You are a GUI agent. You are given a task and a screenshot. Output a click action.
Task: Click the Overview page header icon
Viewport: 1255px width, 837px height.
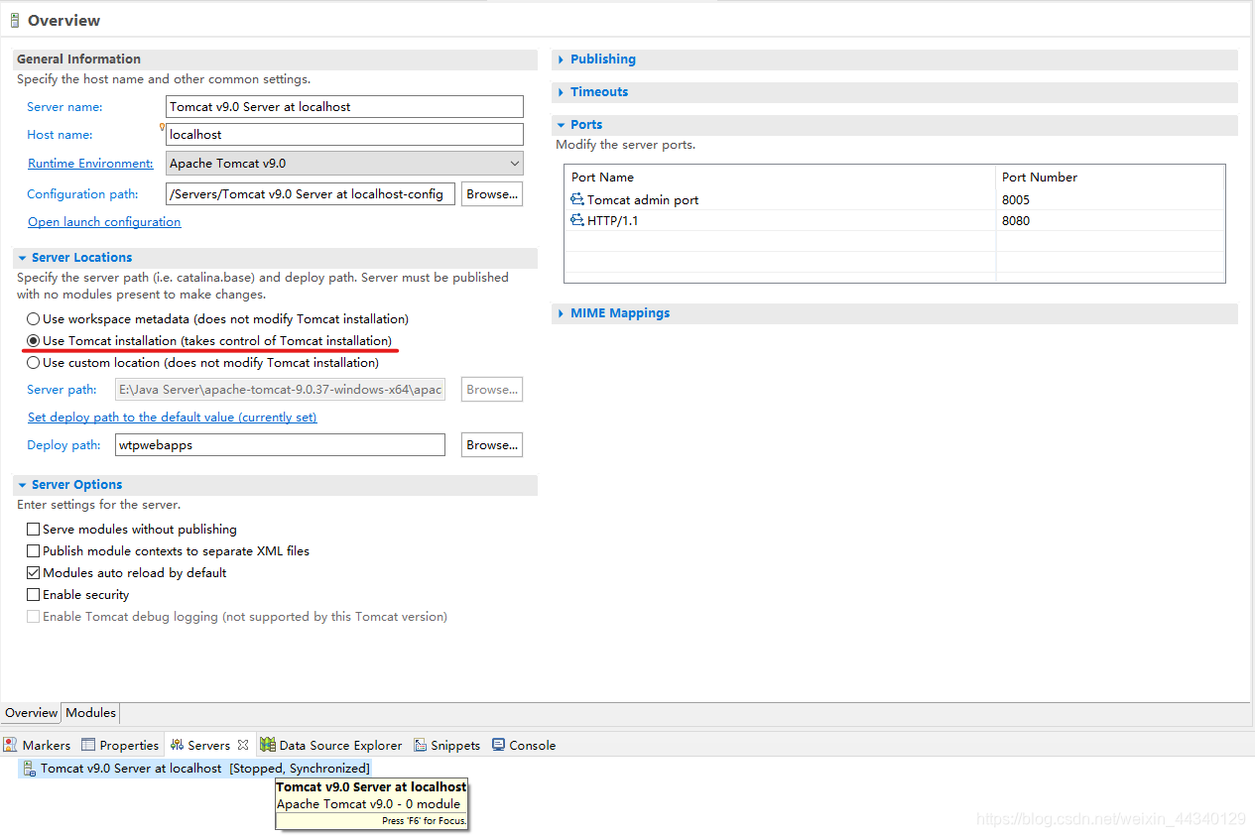[x=14, y=20]
